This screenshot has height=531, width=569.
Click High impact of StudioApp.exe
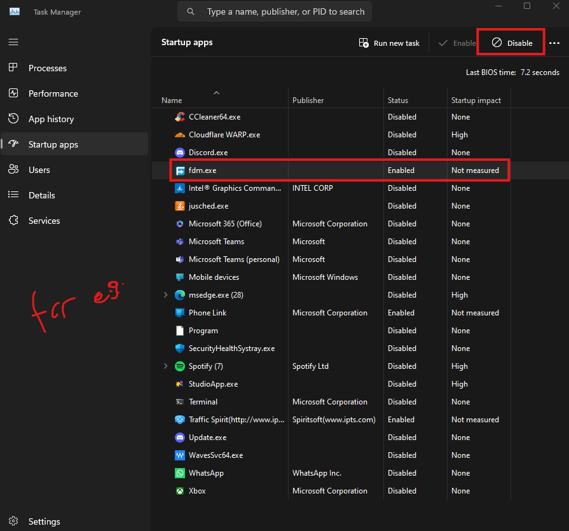pos(460,384)
